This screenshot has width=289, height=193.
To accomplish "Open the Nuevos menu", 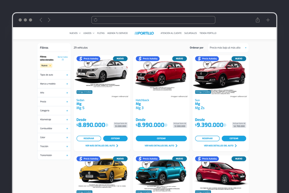I will click(75, 33).
